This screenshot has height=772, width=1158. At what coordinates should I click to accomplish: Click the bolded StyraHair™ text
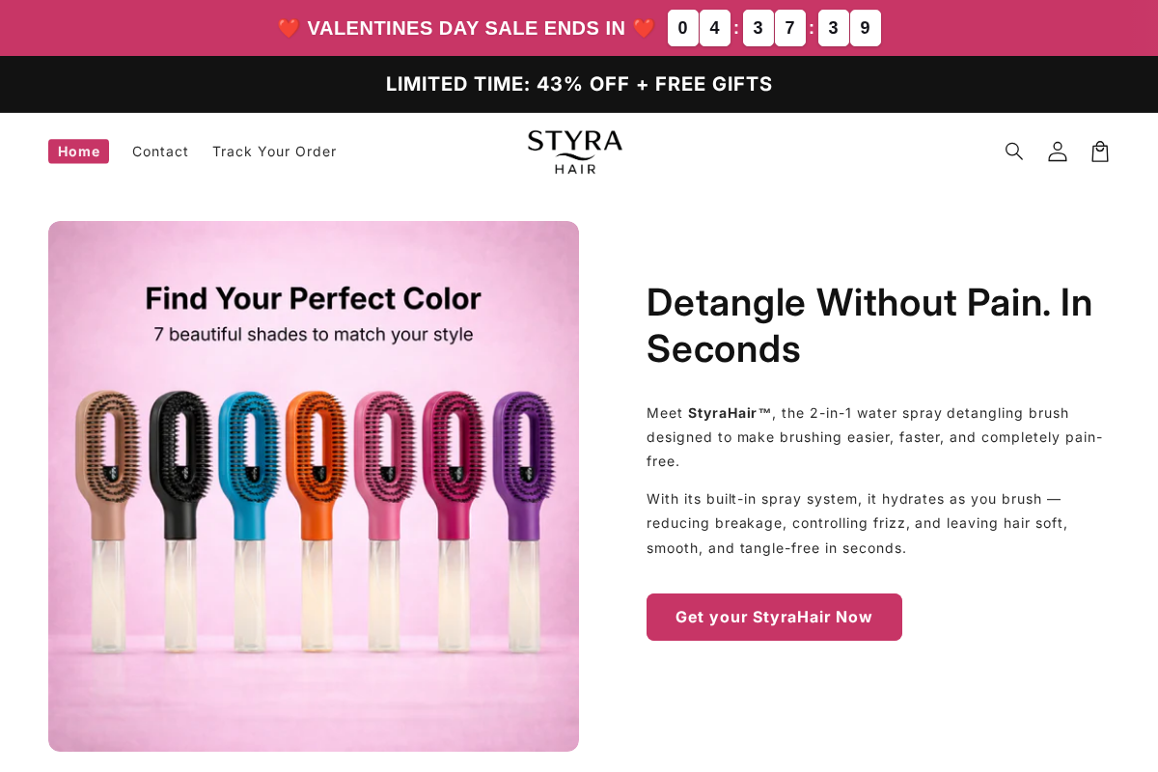click(x=729, y=413)
